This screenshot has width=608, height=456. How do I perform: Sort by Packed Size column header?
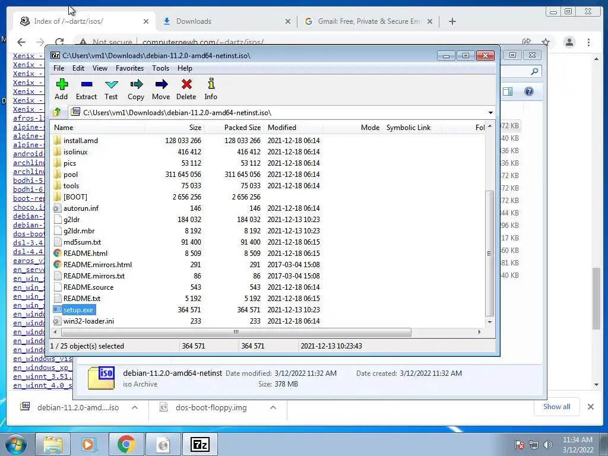tap(234, 128)
